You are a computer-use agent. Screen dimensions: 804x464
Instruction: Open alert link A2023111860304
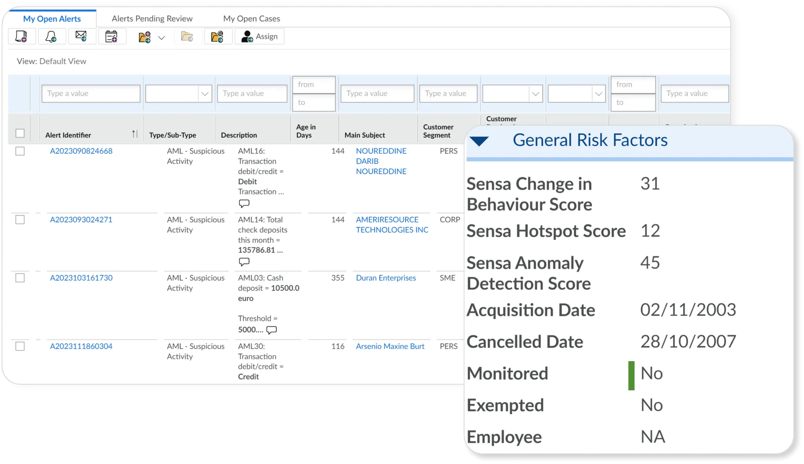[x=81, y=346]
